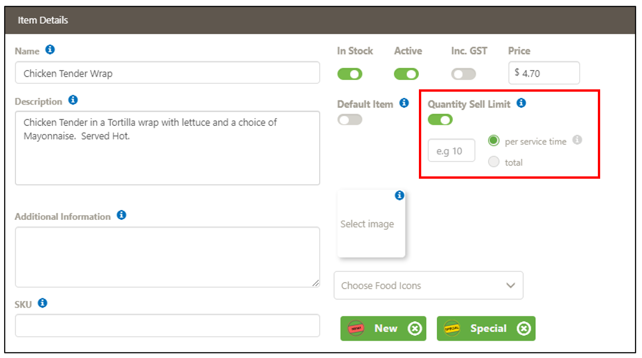The width and height of the screenshot is (642, 358).
Task: Enable the Inc. GST toggle
Action: (463, 74)
